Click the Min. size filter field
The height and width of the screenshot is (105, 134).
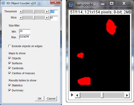click(25, 31)
